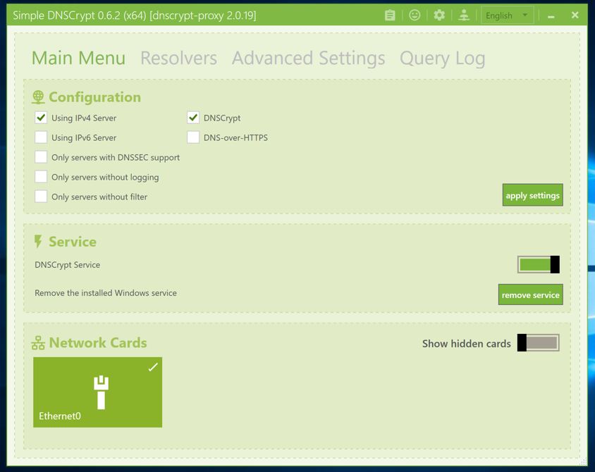This screenshot has height=472, width=595.
Task: Toggle Show hidden cards switch
Action: coord(538,342)
